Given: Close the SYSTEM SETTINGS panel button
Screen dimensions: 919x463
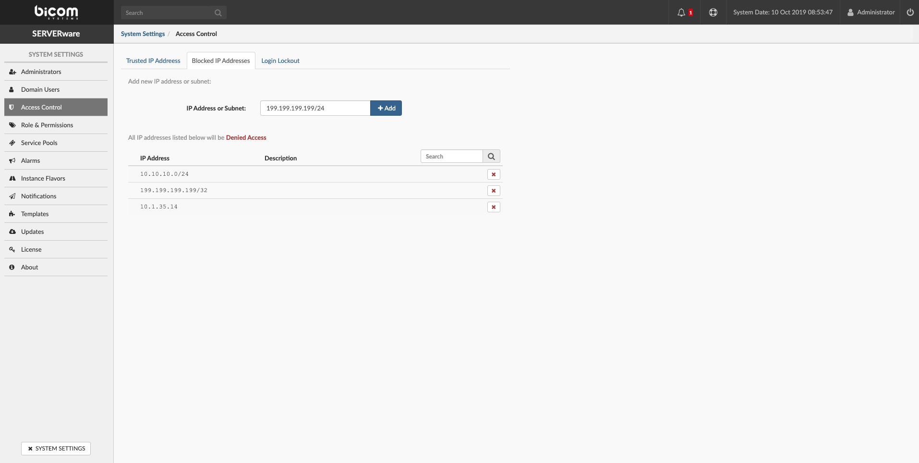Looking at the screenshot, I should [56, 449].
